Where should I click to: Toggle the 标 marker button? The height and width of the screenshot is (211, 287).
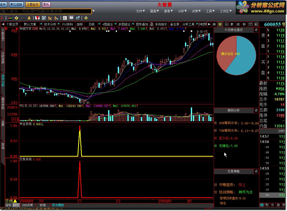coord(220,24)
